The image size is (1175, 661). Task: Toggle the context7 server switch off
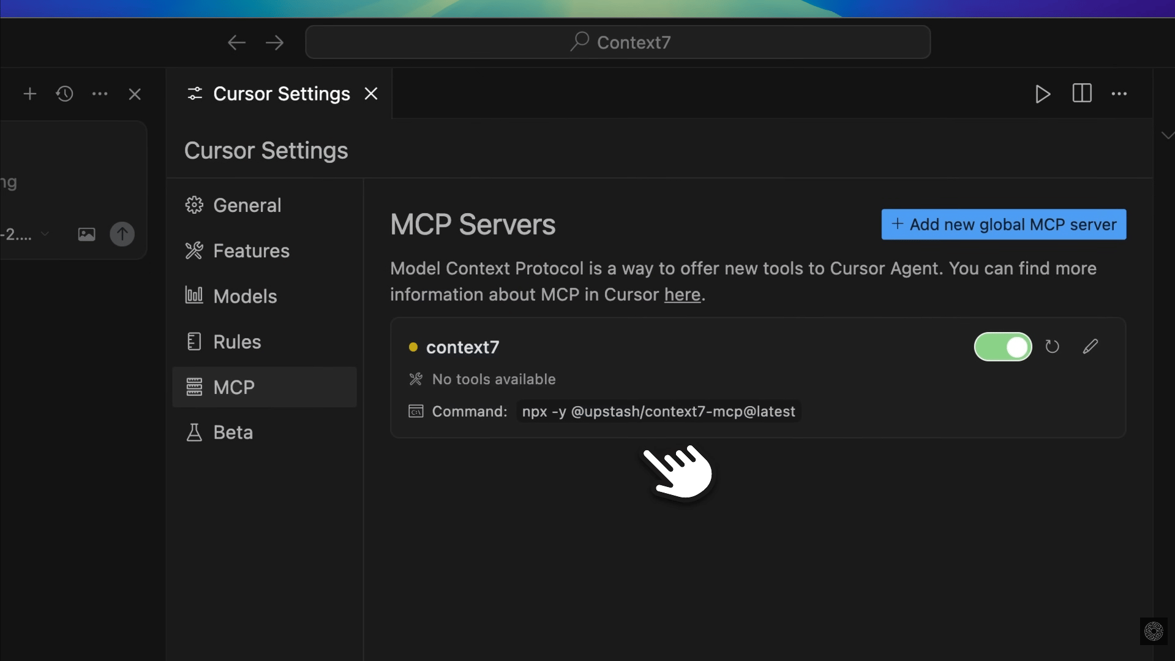tap(1003, 347)
